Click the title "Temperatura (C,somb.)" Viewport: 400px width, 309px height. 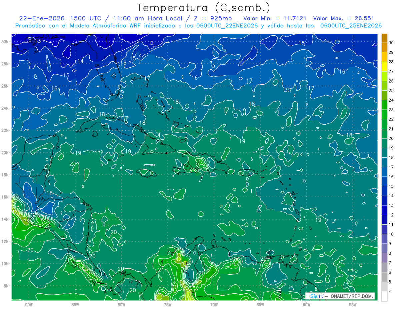[204, 8]
